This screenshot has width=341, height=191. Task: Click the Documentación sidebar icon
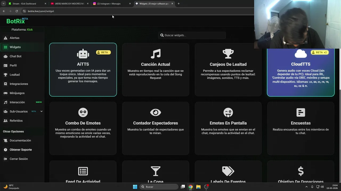click(5, 141)
